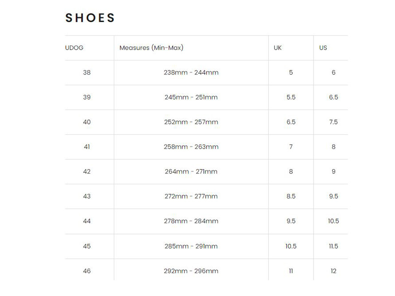Select the 245mm - 251mm measurement cell

(191, 97)
